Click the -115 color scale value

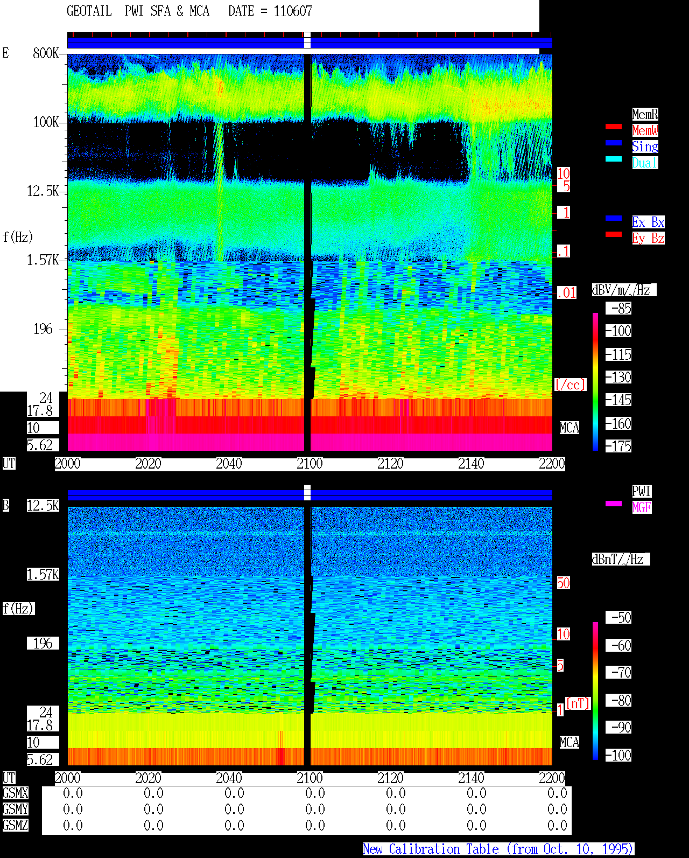pos(619,354)
